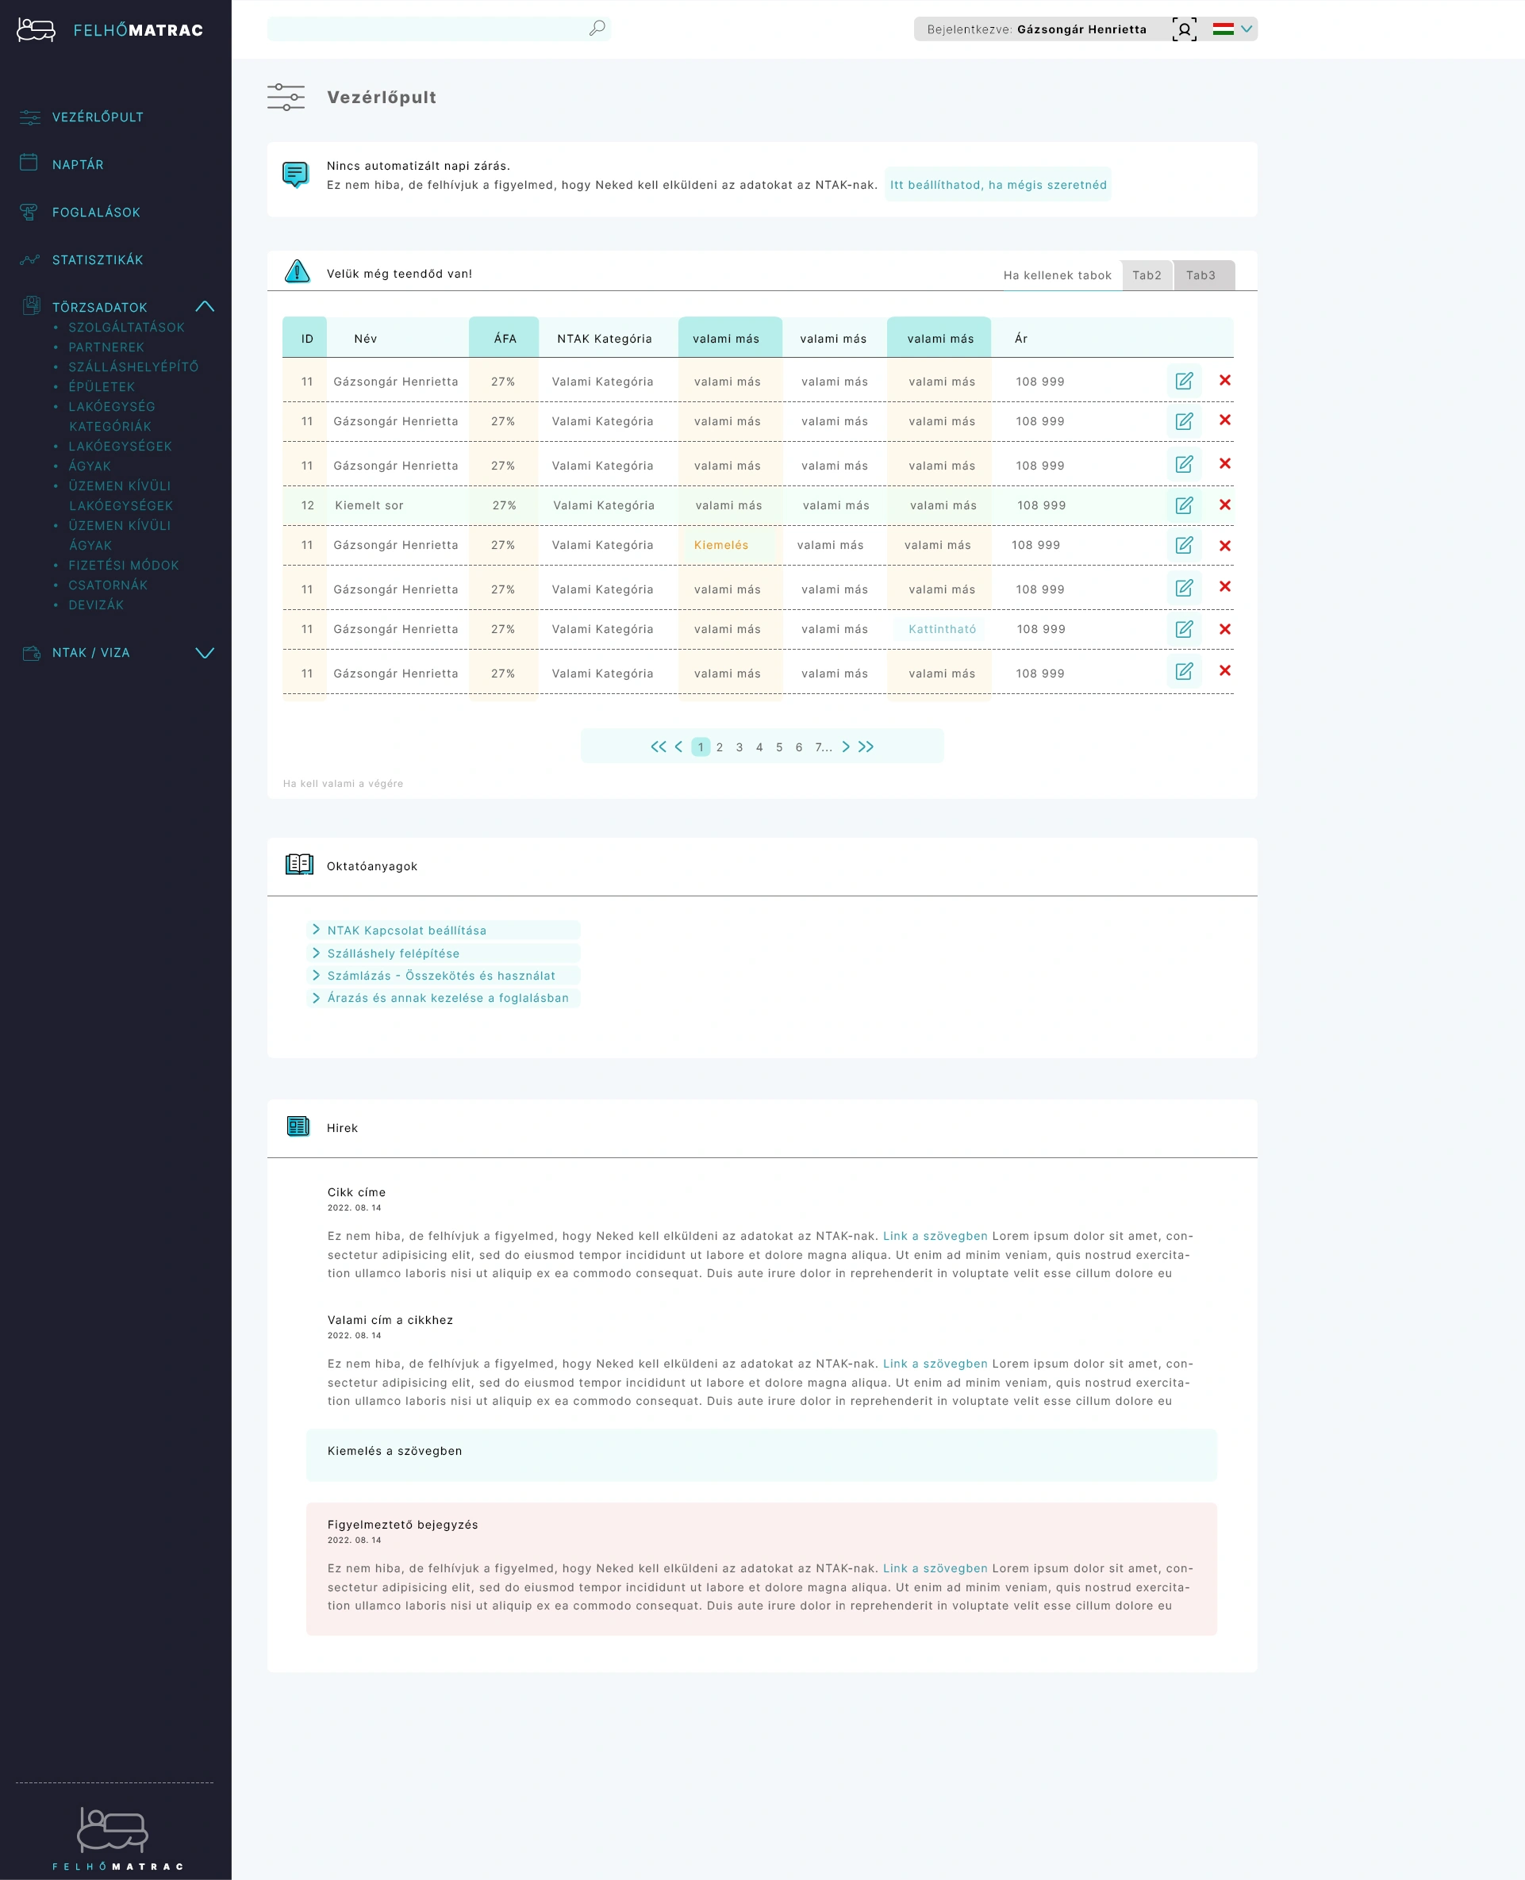Delete the Kattintható row with red X
The height and width of the screenshot is (1880, 1525).
[x=1224, y=630]
